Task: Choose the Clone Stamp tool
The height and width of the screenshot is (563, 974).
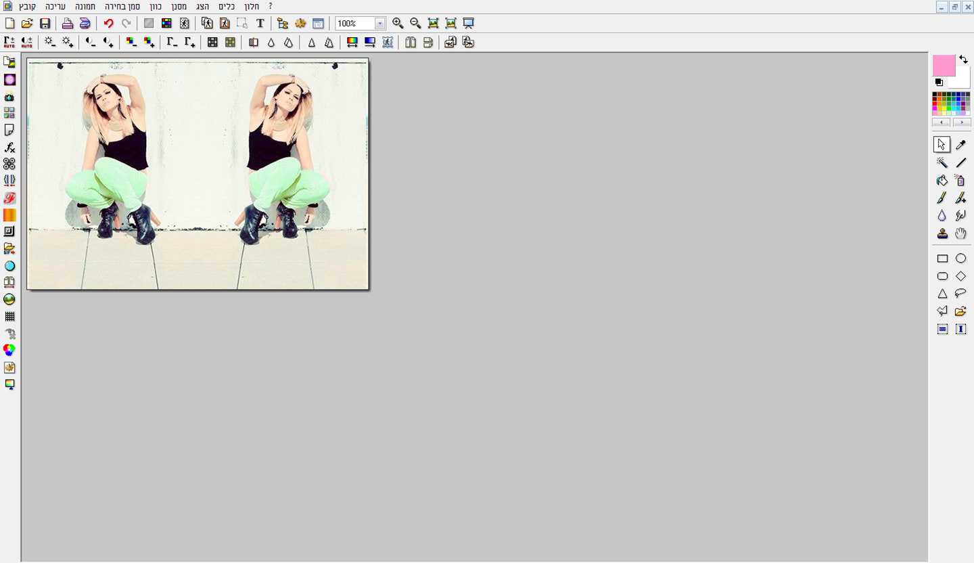Action: pyautogui.click(x=942, y=233)
